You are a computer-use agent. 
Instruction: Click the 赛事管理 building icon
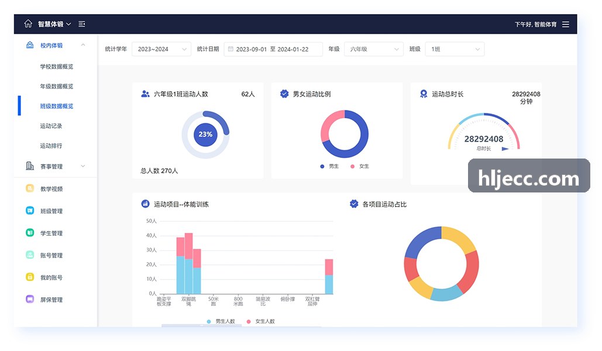[x=30, y=166]
